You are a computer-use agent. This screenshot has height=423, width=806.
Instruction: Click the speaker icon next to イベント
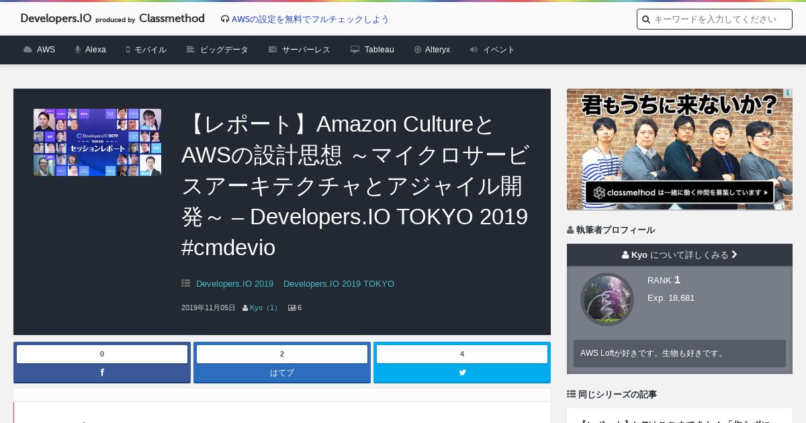point(474,50)
